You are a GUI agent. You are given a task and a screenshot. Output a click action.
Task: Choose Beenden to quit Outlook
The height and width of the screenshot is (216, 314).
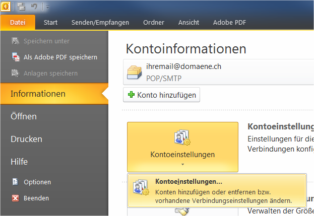pos(36,198)
